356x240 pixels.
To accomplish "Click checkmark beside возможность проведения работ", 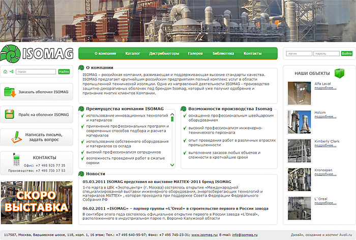I will click(82, 158).
